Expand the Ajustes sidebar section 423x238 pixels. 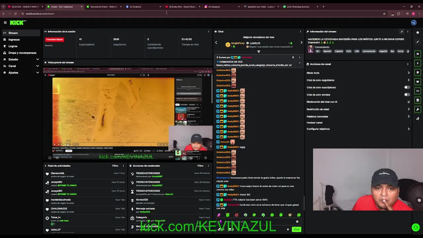[x=37, y=73]
